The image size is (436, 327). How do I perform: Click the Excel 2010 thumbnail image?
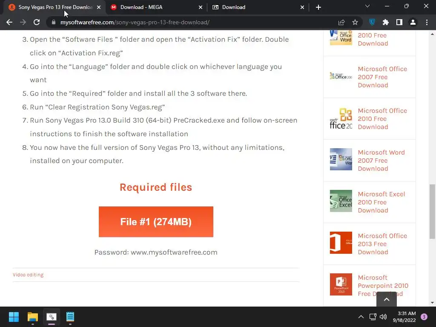(341, 201)
